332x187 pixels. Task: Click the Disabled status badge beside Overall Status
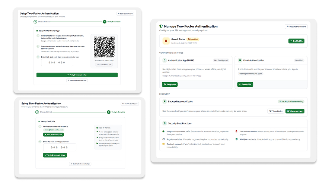pyautogui.click(x=193, y=39)
